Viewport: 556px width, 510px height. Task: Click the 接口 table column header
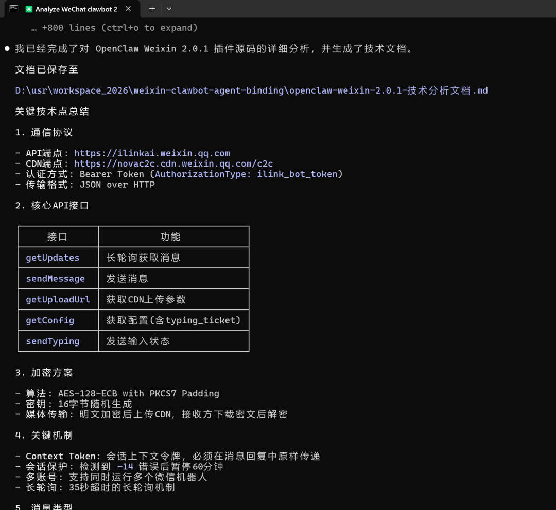pos(58,236)
